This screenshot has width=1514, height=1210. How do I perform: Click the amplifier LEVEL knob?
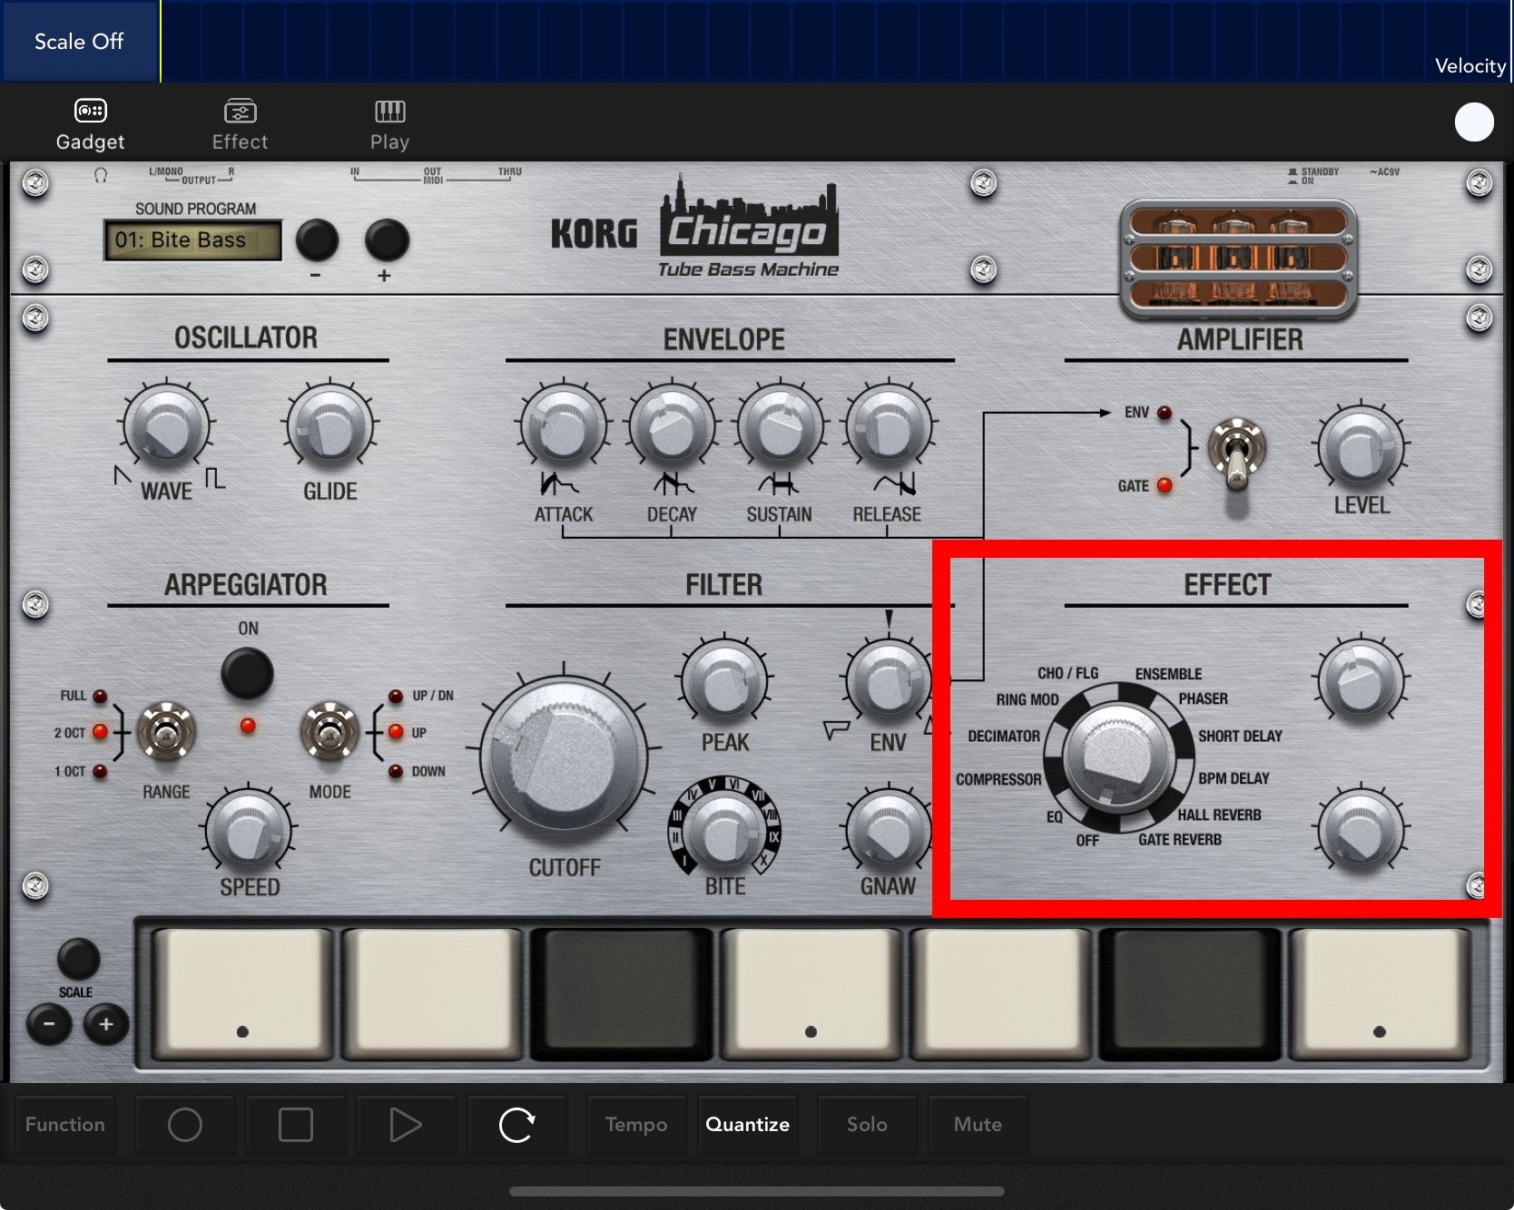coord(1361,449)
